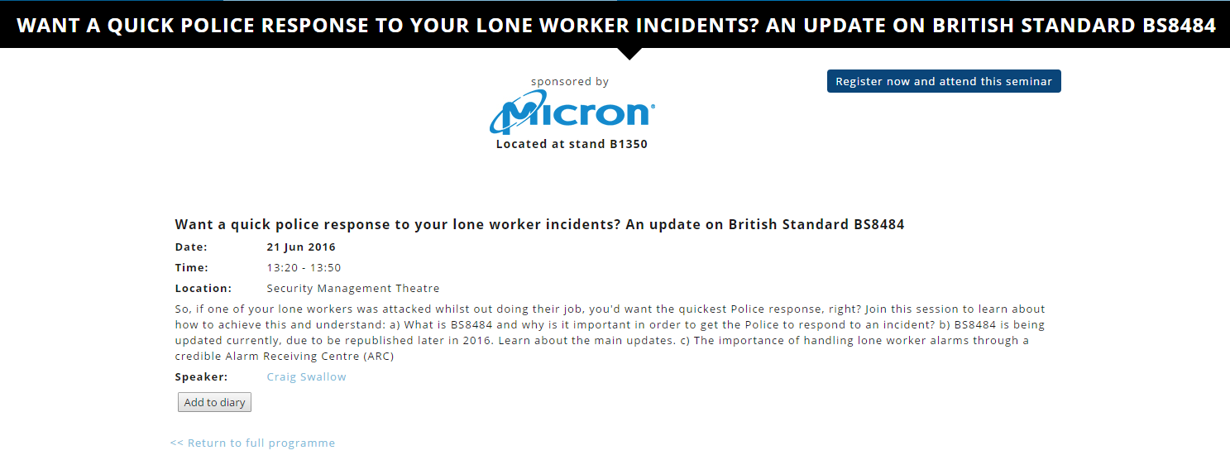Click 'Located at stand B1350' text
Image resolution: width=1230 pixels, height=460 pixels.
[x=572, y=144]
